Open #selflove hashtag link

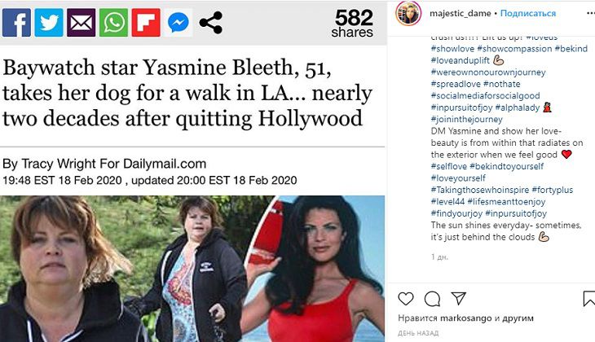click(x=449, y=166)
